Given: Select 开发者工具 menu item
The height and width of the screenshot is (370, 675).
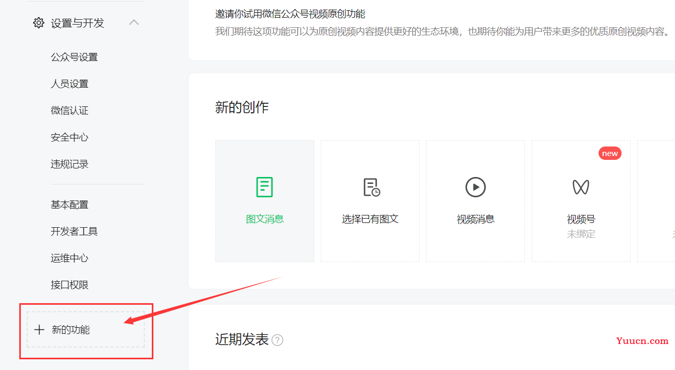Looking at the screenshot, I should pyautogui.click(x=74, y=232).
